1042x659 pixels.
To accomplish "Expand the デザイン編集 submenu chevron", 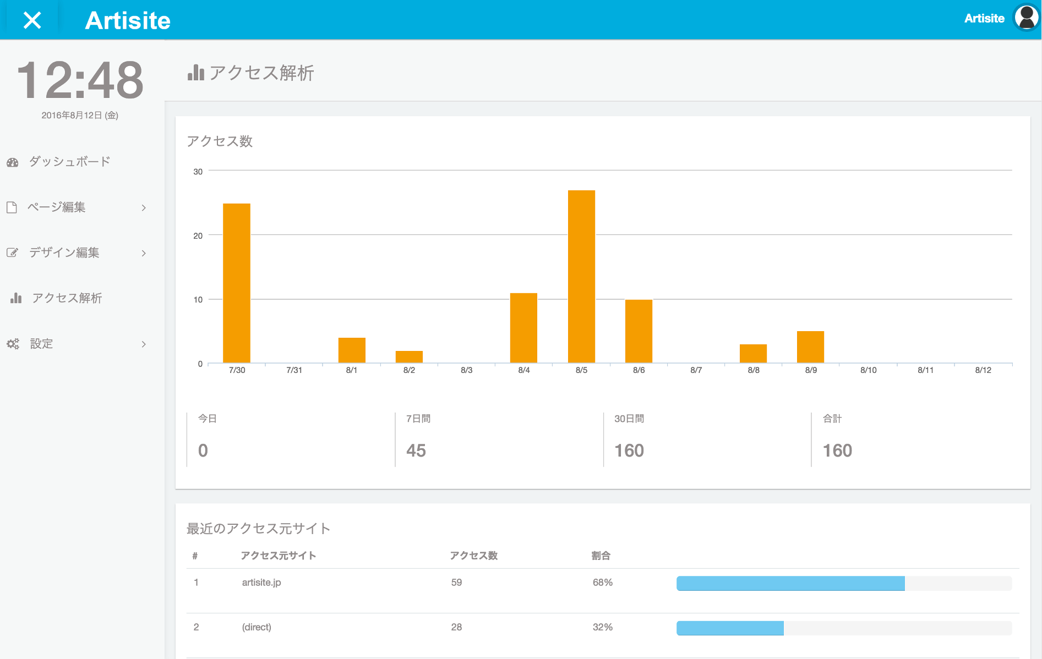I will point(144,253).
